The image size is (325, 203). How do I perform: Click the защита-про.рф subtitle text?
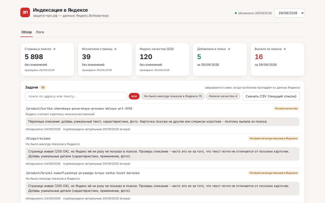[71, 16]
